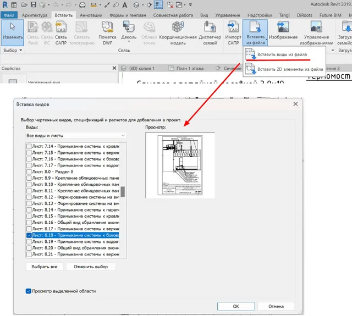Screen dimensions: 352x316
Task: Open the Undo history dropdown arrow
Action: (62, 5)
